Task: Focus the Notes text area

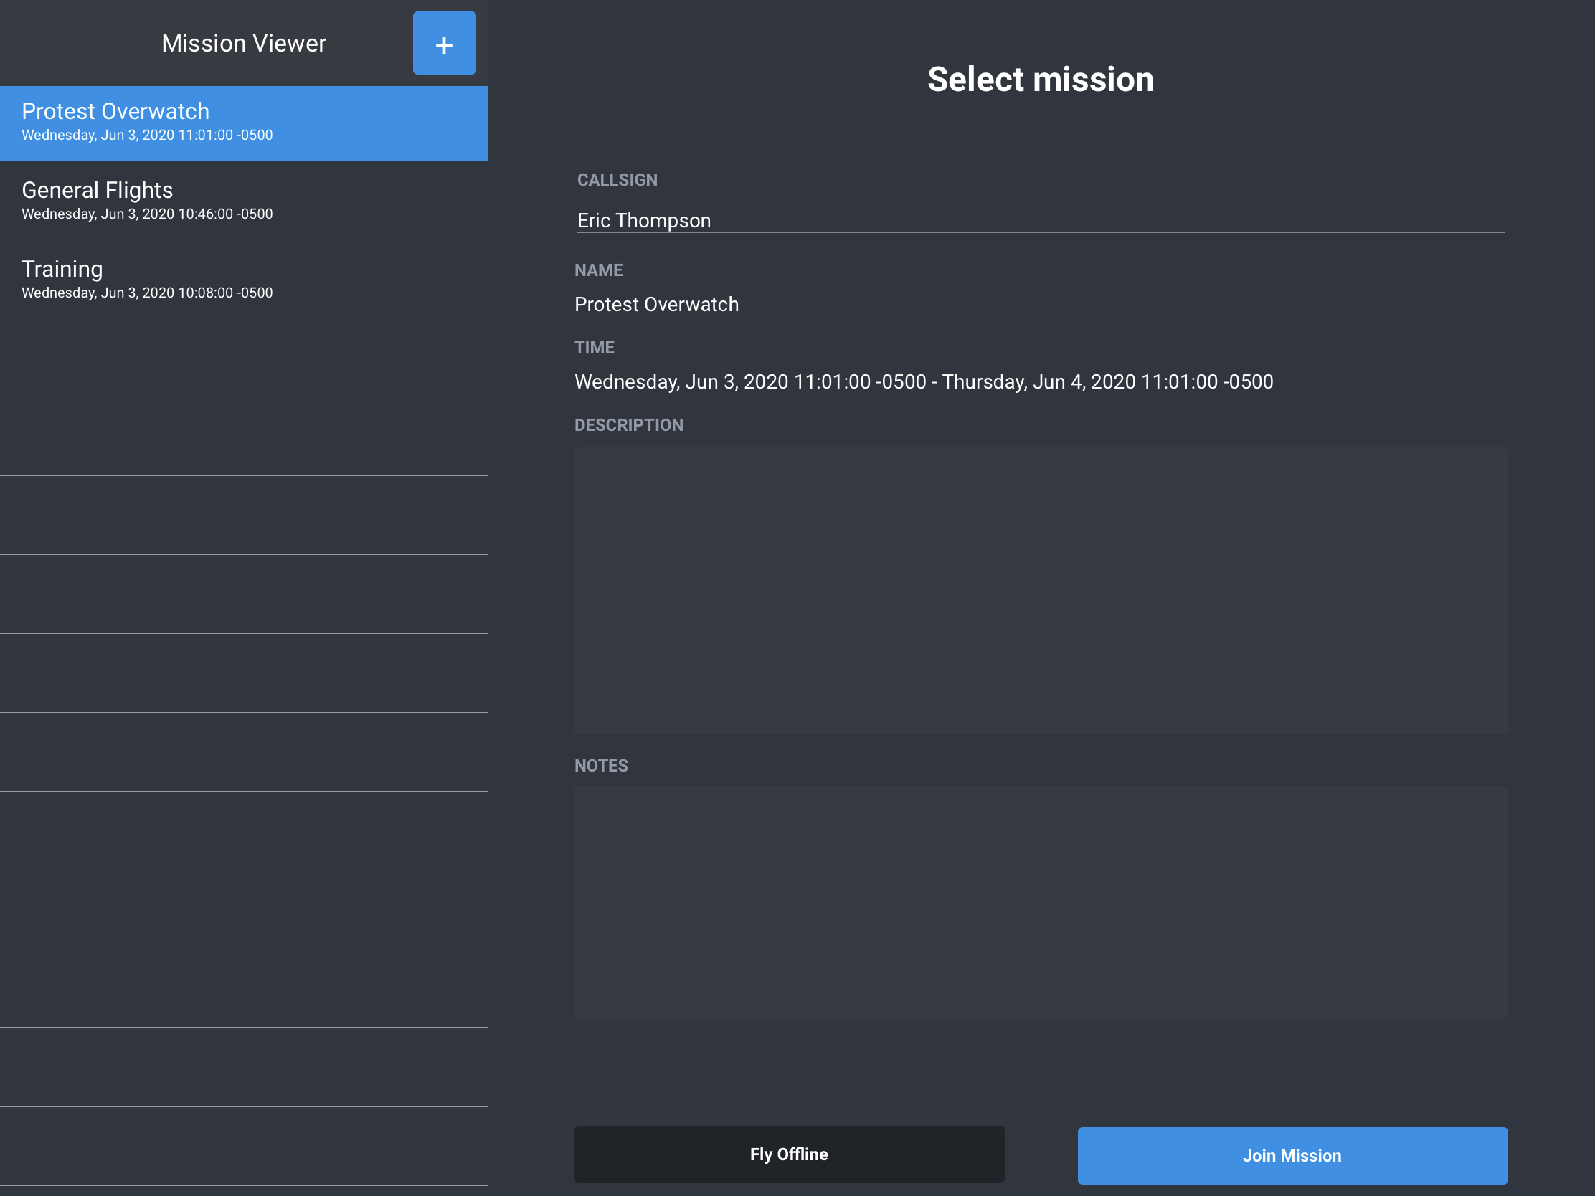Action: (x=1041, y=902)
